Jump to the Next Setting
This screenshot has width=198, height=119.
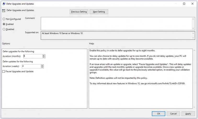[x=99, y=12]
